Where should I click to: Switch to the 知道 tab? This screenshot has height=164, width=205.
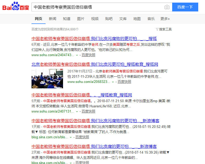click(66, 19)
